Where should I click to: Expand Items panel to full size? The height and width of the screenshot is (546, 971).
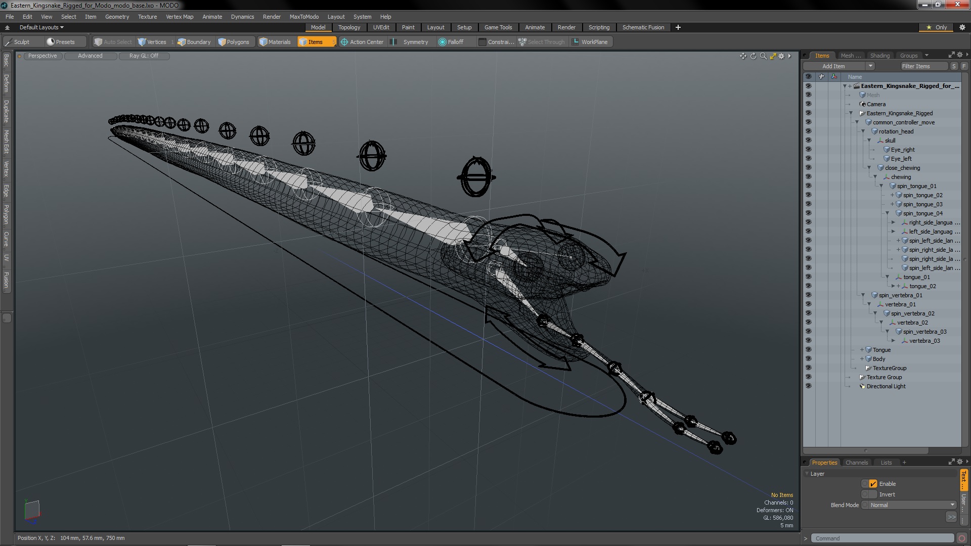pyautogui.click(x=951, y=55)
